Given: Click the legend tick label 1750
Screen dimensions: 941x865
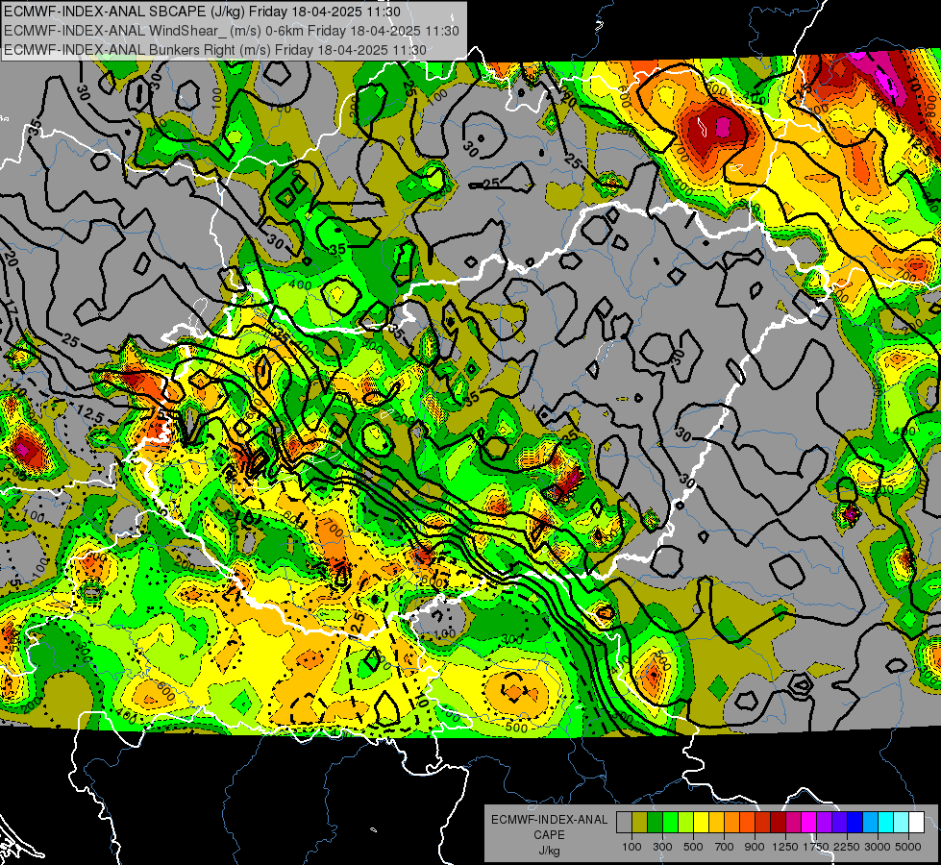Looking at the screenshot, I should [x=816, y=847].
